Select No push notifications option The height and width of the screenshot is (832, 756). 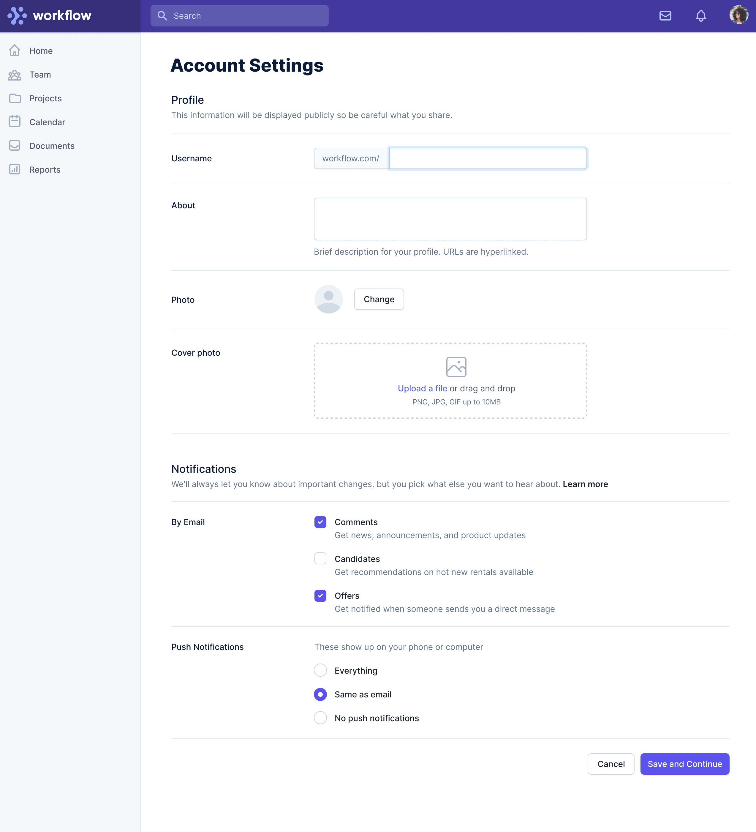pyautogui.click(x=320, y=718)
